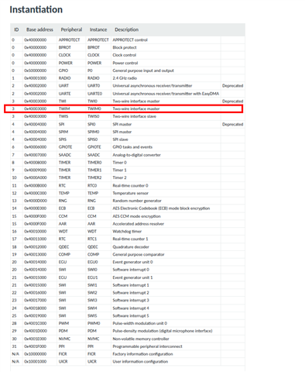
Task: Click the 'Watchdog timer' description
Action: (127, 231)
